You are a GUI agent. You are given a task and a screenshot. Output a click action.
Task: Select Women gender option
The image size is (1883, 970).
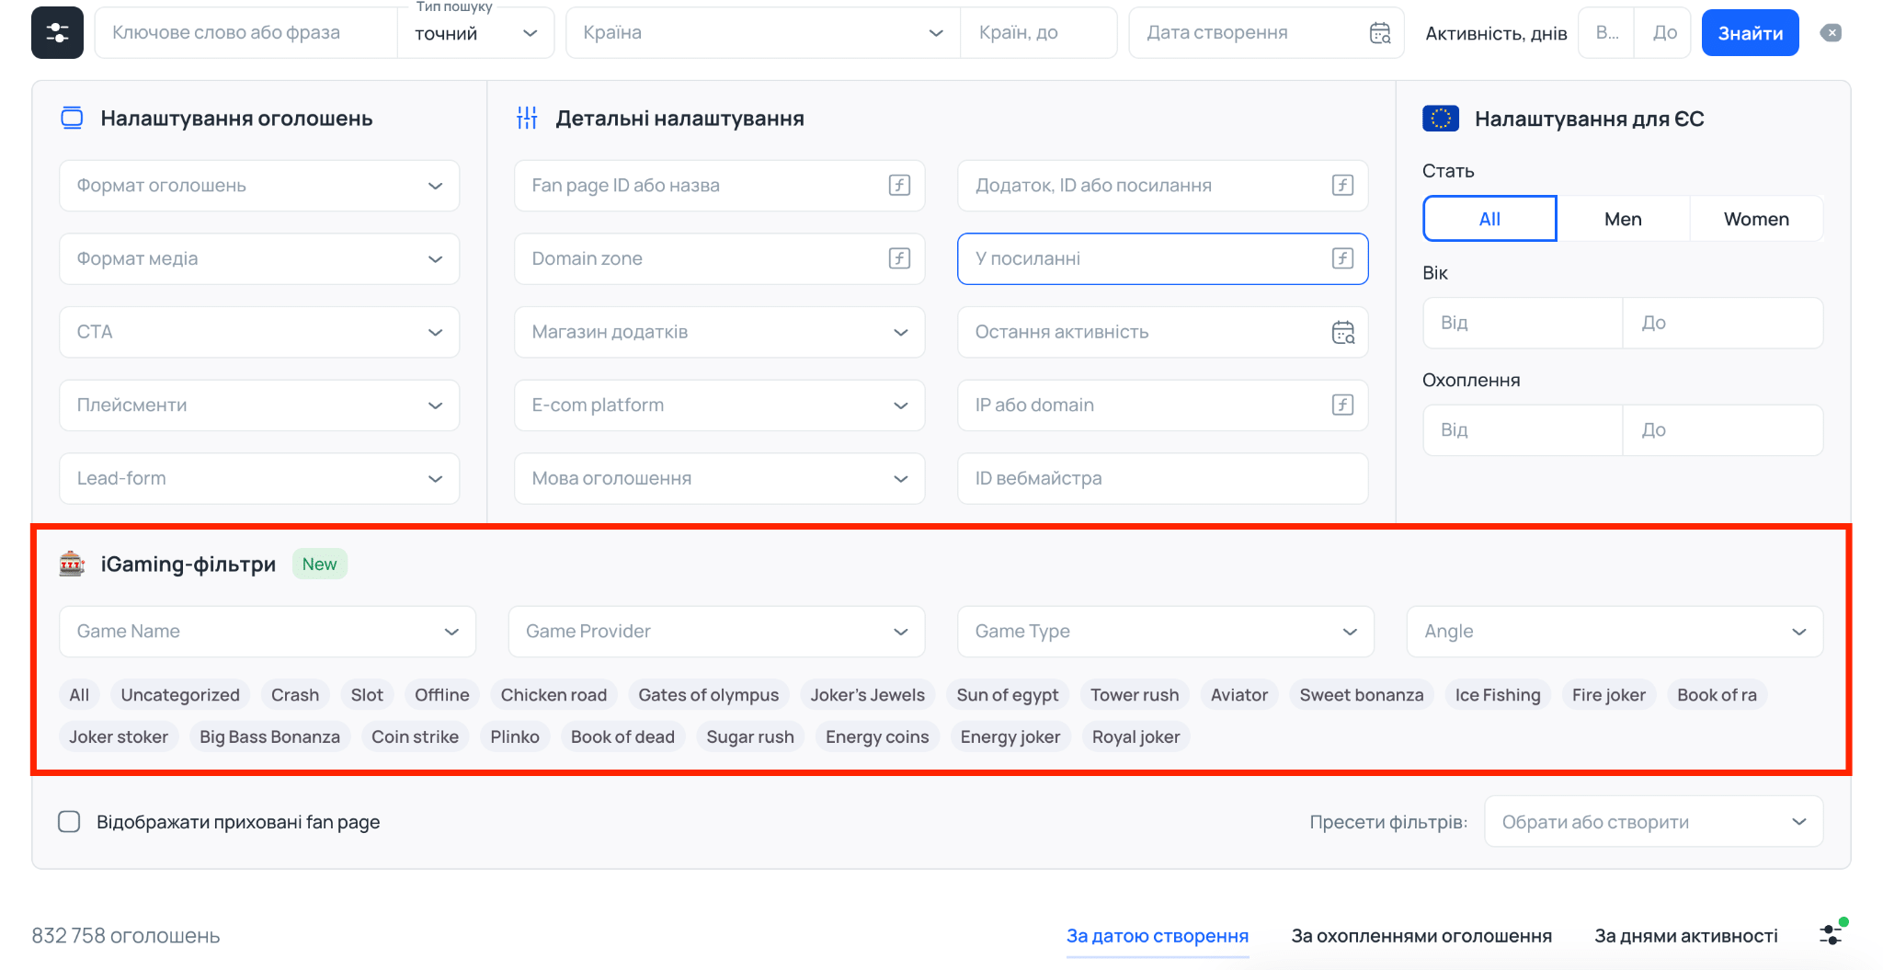pos(1756,219)
